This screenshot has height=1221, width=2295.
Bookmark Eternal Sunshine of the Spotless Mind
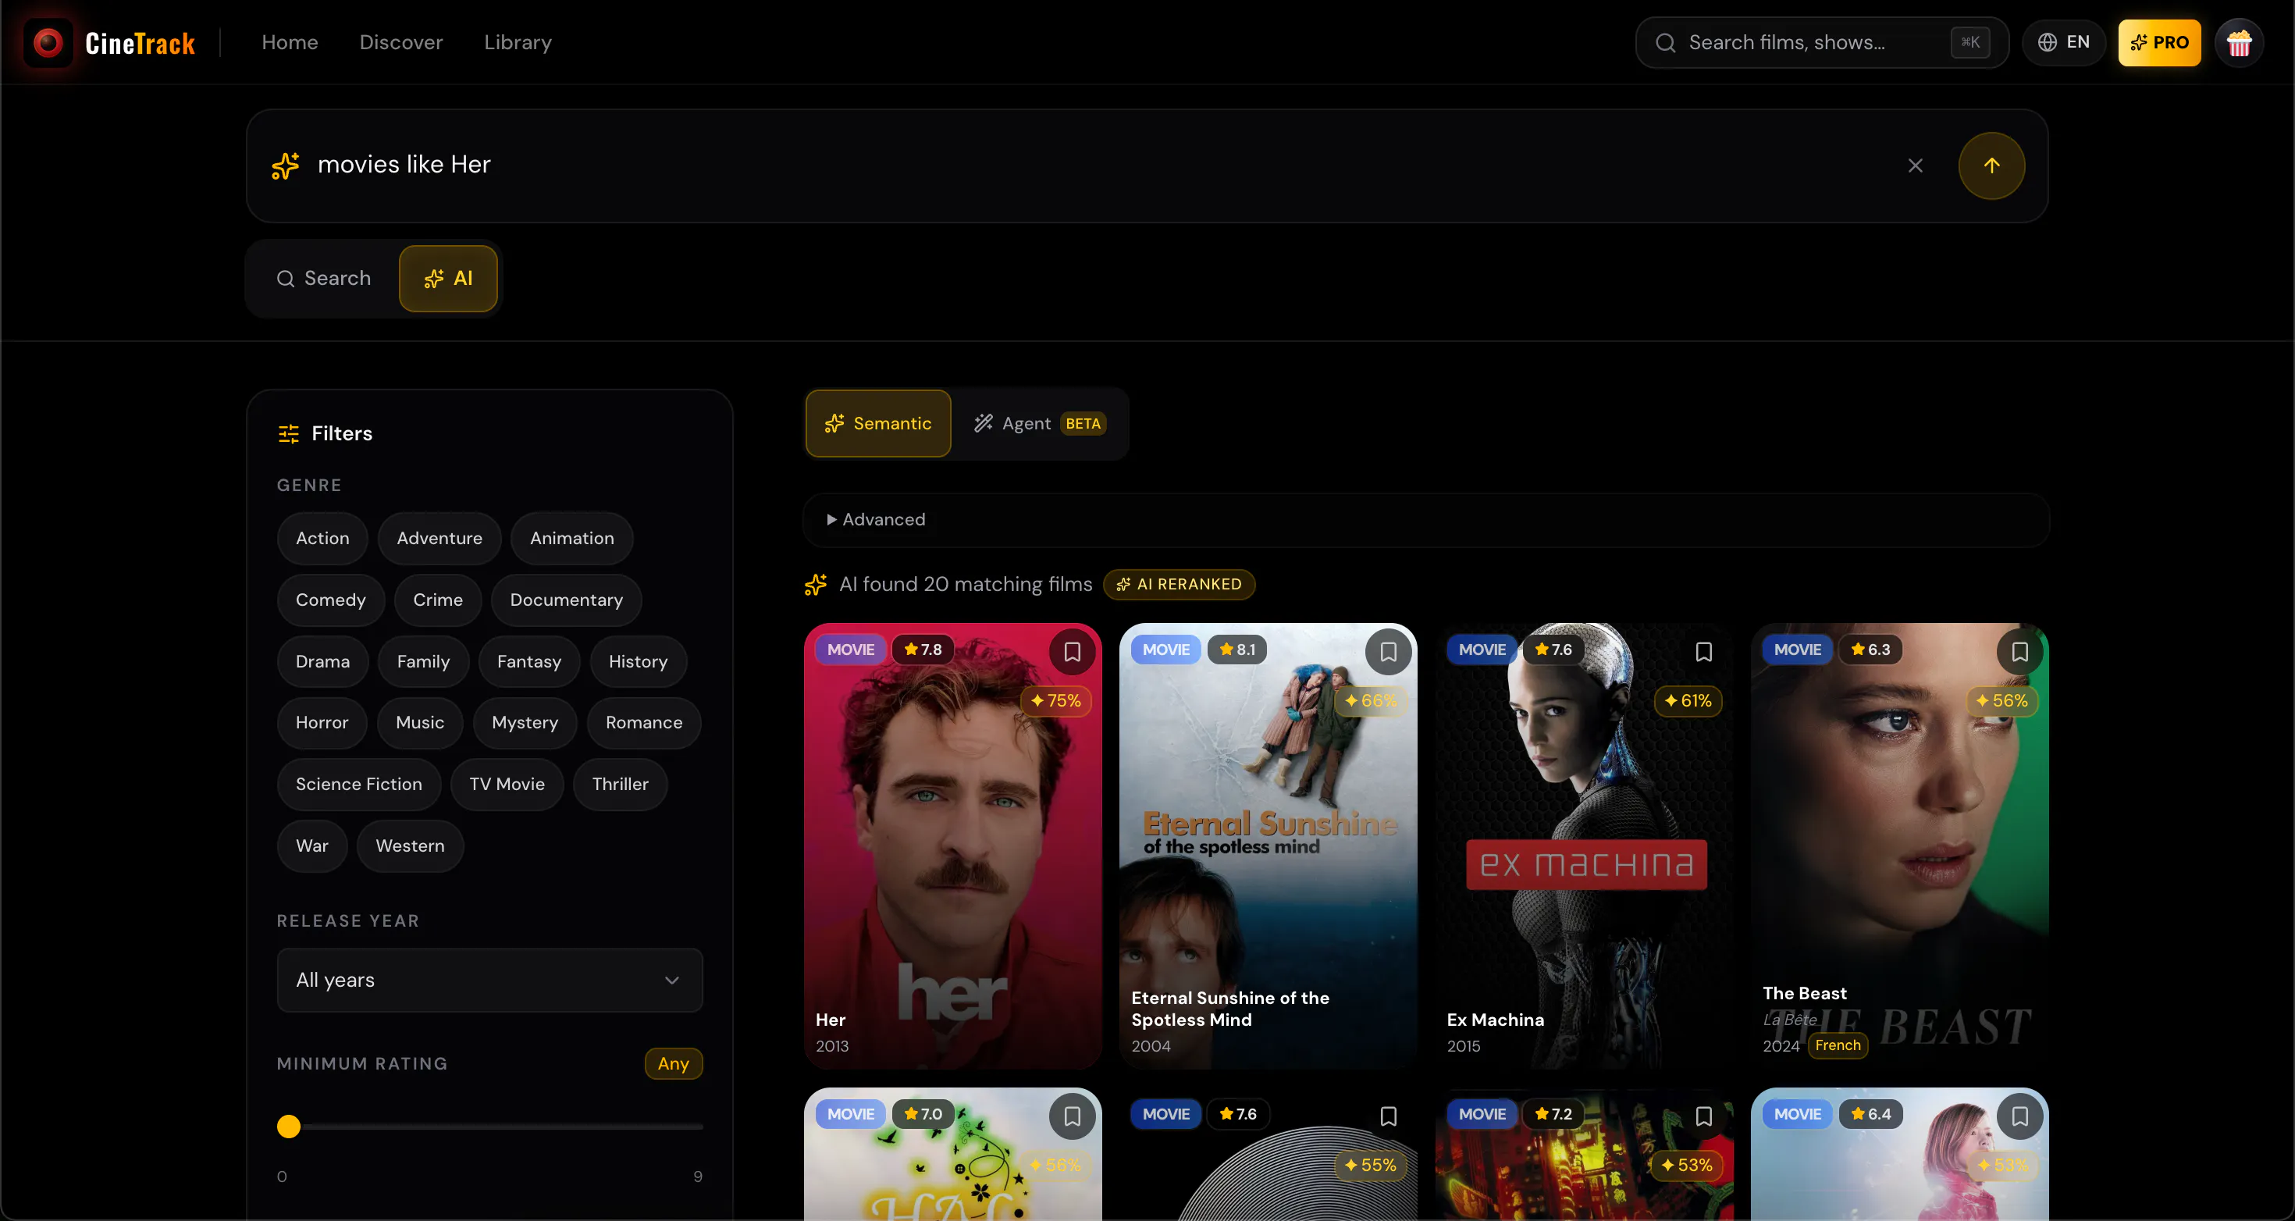(x=1388, y=652)
